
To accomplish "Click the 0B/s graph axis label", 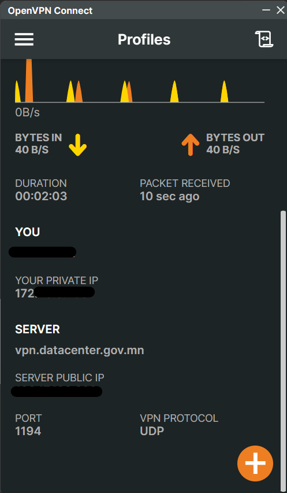I will pos(27,112).
